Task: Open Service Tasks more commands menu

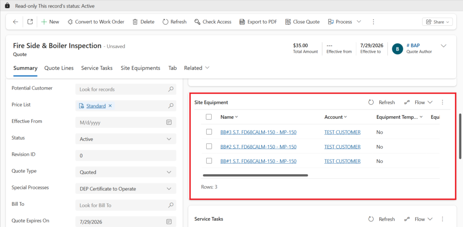Action: coord(442,219)
